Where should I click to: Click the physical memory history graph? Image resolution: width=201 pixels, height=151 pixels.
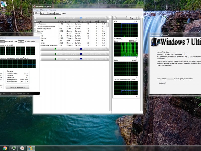point(18,64)
